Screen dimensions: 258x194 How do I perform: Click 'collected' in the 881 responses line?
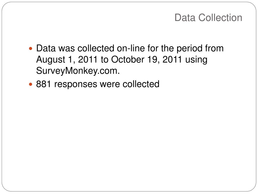[x=141, y=84]
